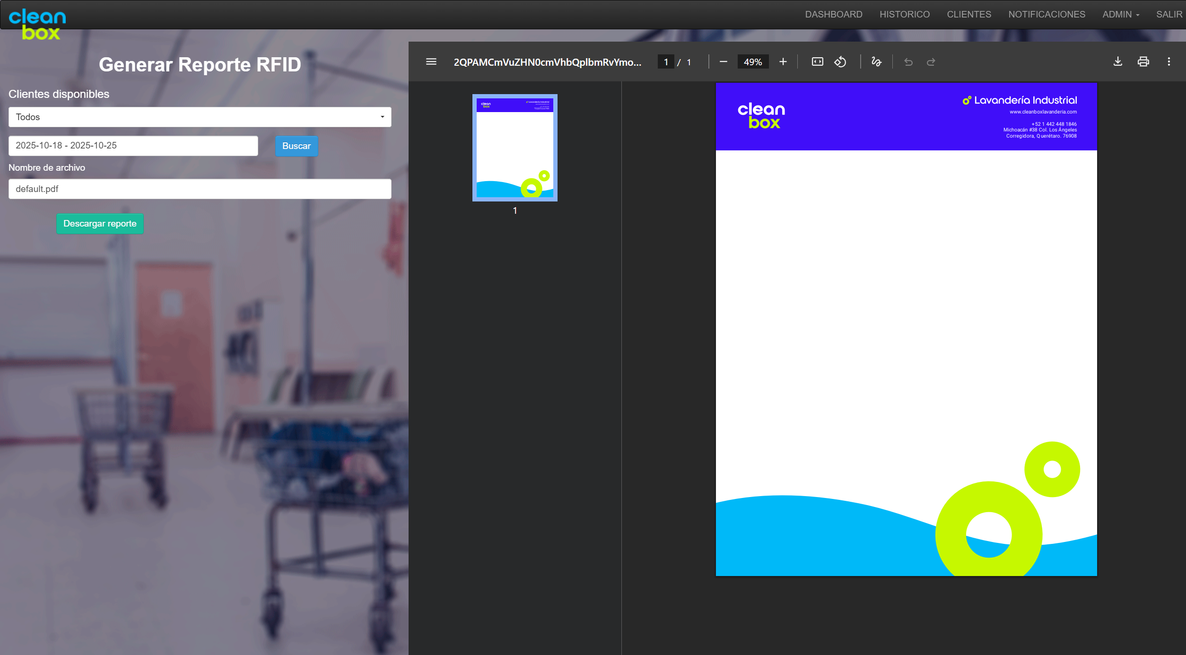Click the undo arrow in PDF toolbar

tap(908, 62)
